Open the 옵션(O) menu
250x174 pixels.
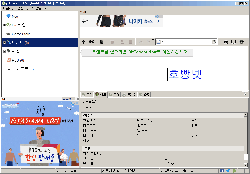click(23, 8)
